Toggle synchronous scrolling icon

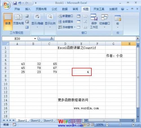85,22
